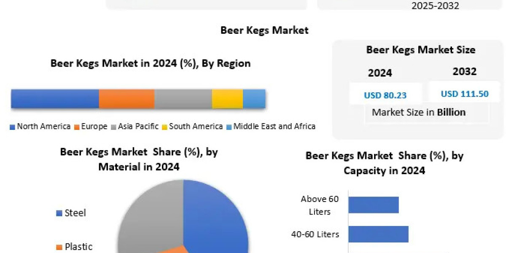The height and width of the screenshot is (253, 506).
Task: Click the Steel legend marker
Action: [59, 214]
